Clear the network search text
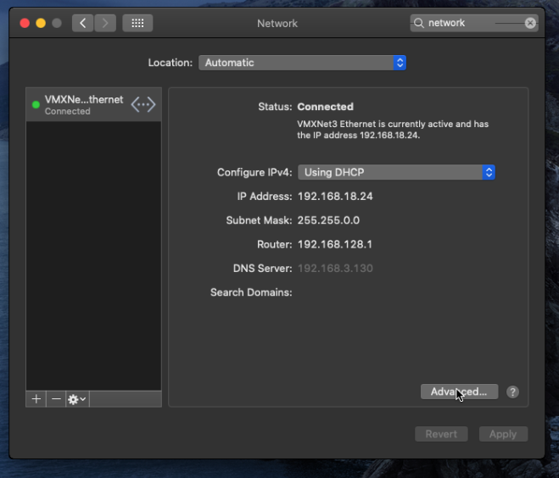 [530, 23]
